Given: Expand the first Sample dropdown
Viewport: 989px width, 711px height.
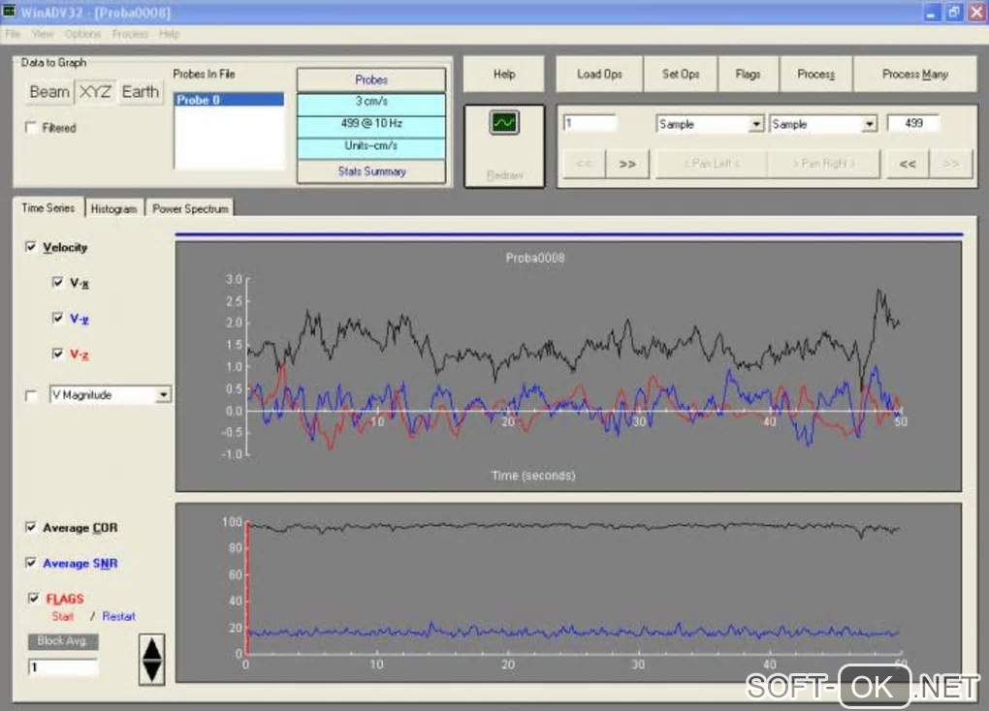Looking at the screenshot, I should point(755,125).
